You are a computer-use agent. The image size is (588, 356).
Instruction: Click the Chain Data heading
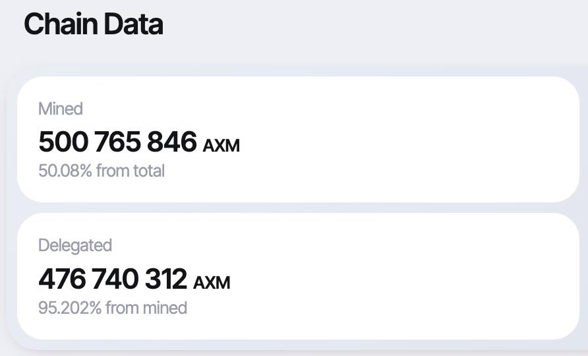pyautogui.click(x=93, y=24)
